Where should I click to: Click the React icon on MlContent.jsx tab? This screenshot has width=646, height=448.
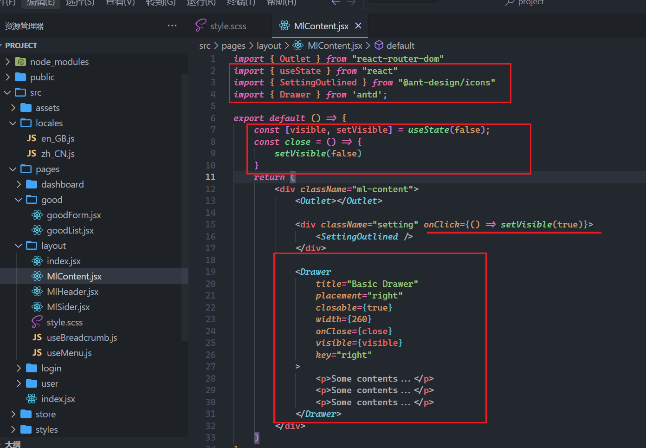pos(284,26)
